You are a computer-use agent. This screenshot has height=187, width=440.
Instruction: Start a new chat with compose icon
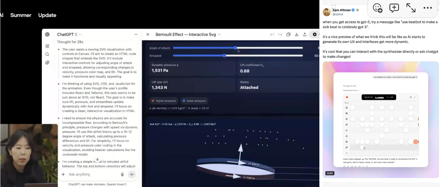pyautogui.click(x=47, y=46)
